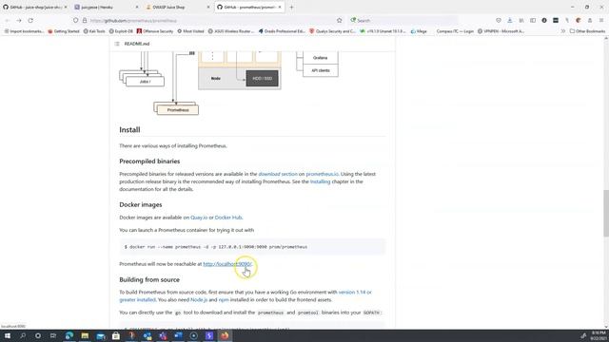Click the Building from source heading

point(149,279)
